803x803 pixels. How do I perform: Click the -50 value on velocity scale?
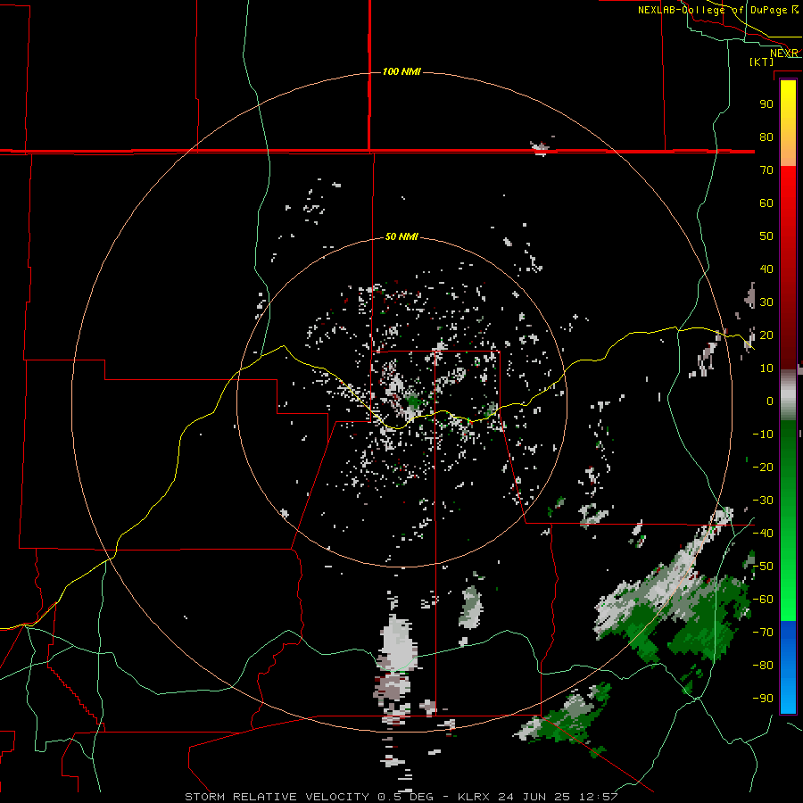763,567
